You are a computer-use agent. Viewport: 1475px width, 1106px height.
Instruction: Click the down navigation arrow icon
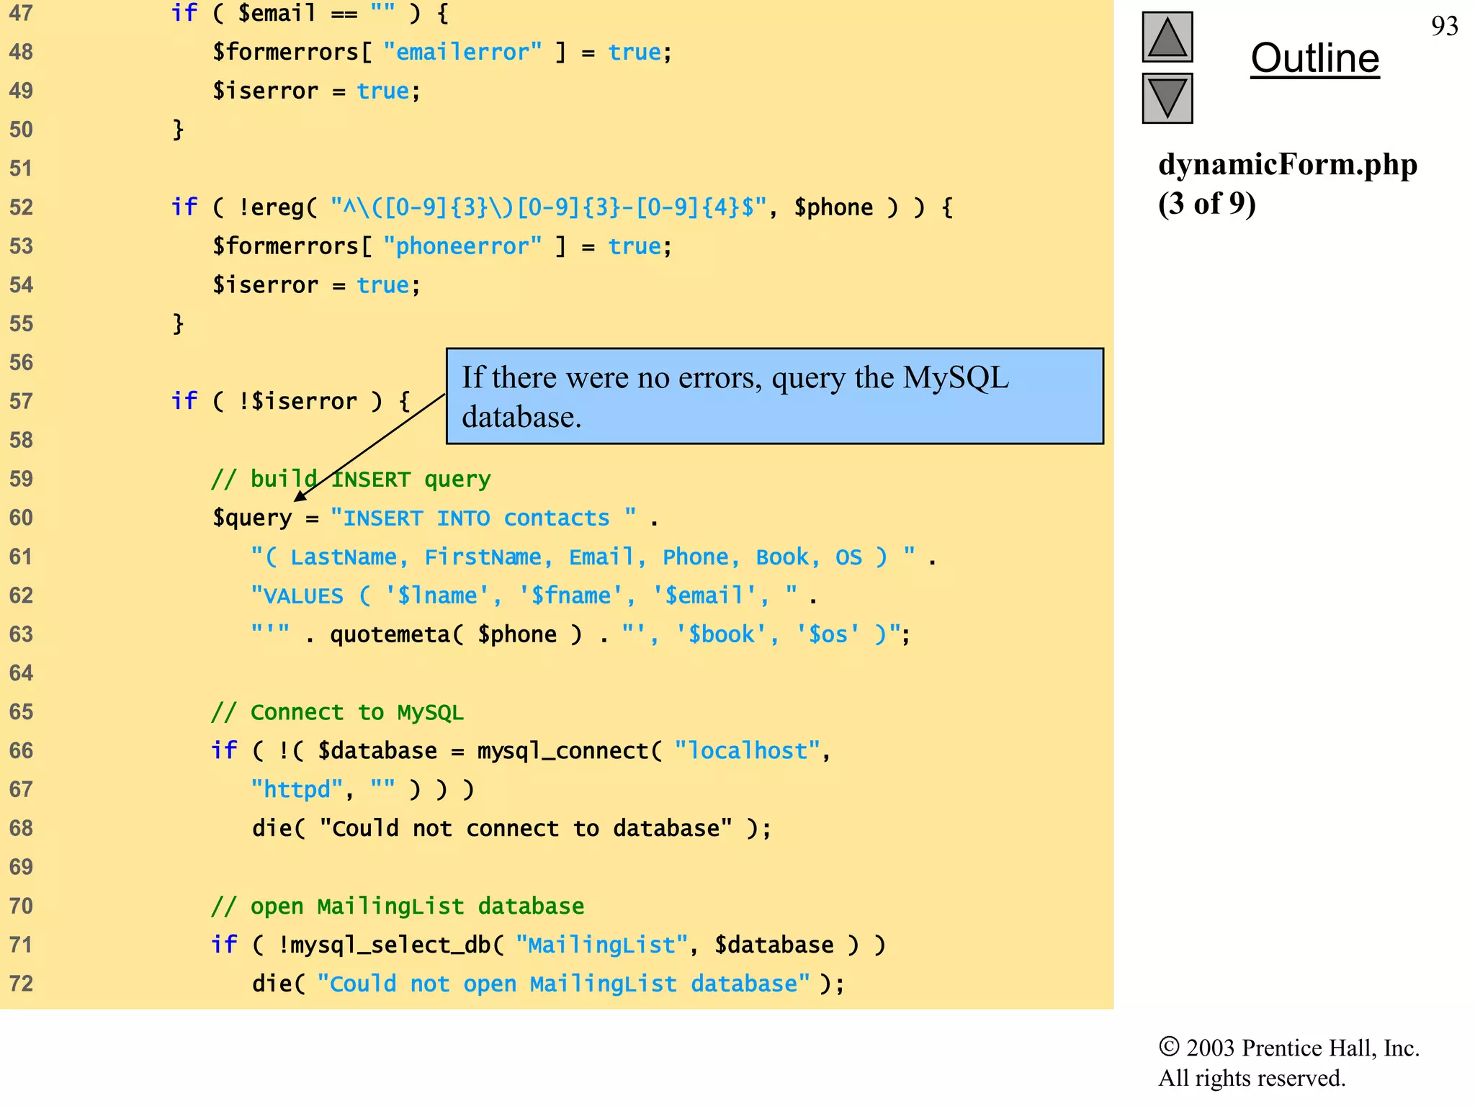point(1167,101)
